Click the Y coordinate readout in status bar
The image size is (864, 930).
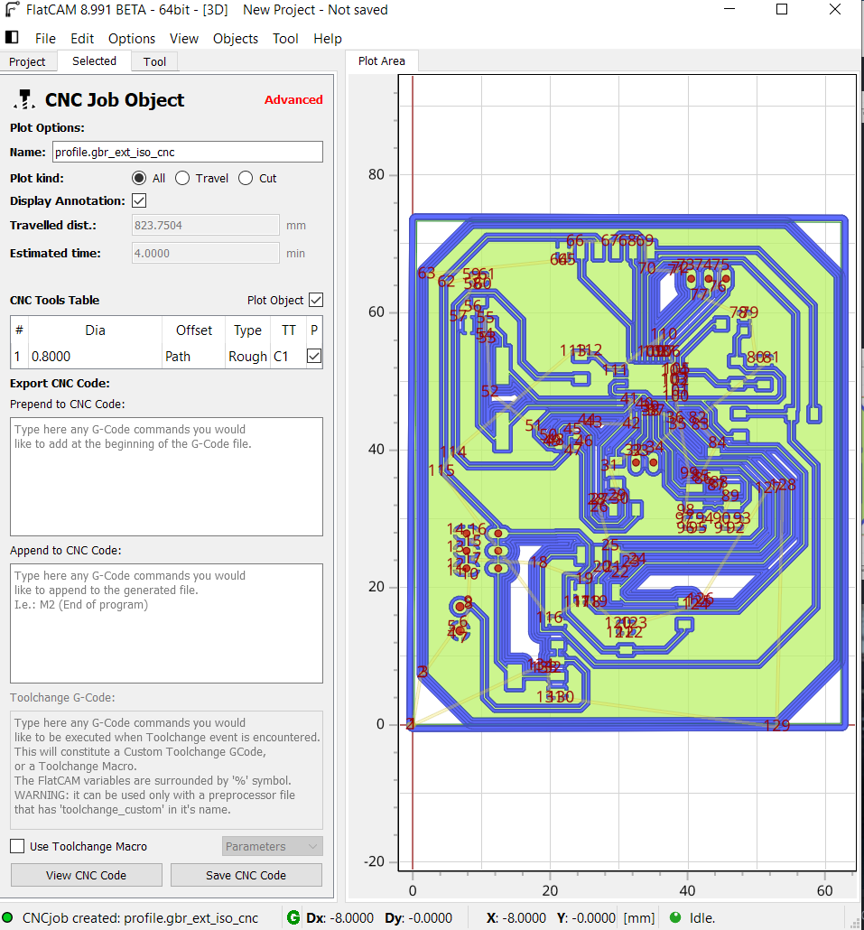(x=586, y=918)
